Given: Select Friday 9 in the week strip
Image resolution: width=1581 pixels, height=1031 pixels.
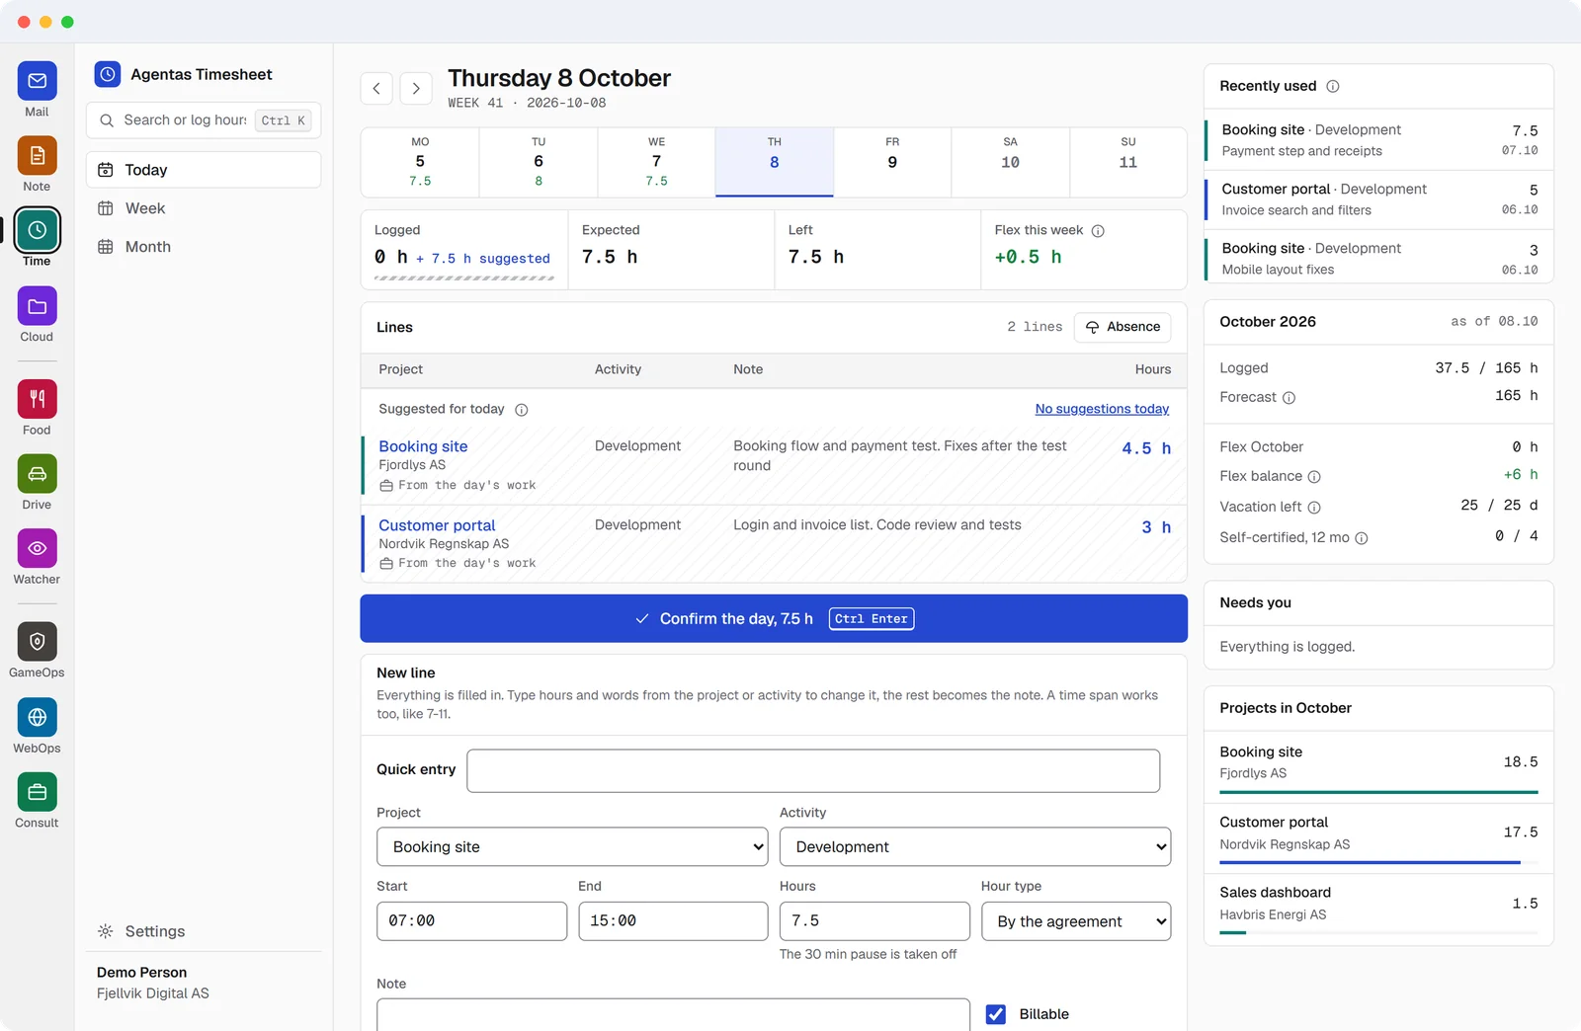Looking at the screenshot, I should tap(892, 162).
